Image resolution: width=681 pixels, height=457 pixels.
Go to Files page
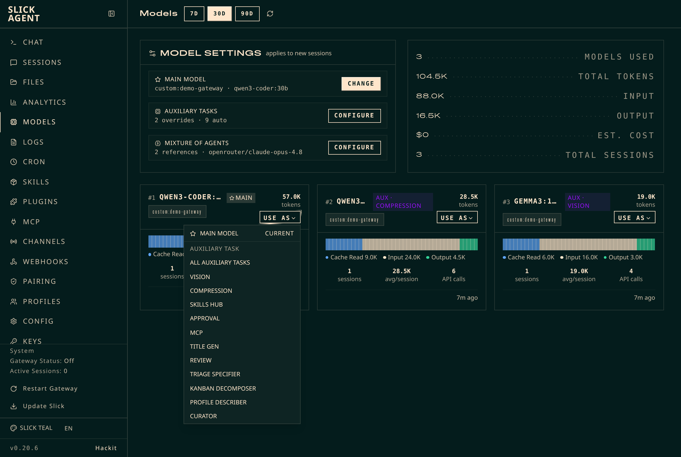(x=63, y=82)
